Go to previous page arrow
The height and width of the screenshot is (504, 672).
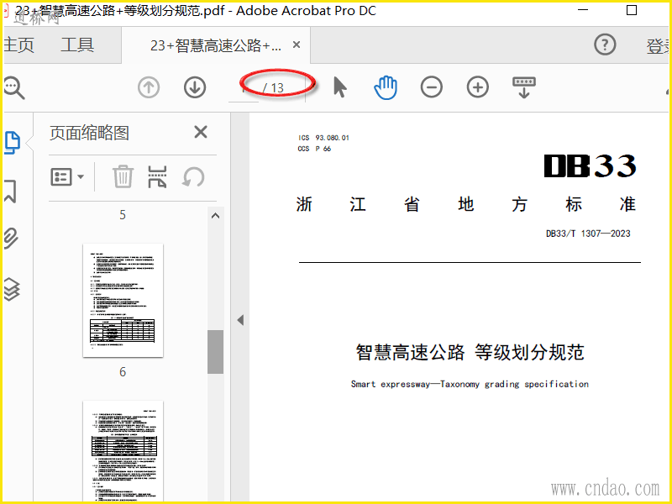[149, 87]
